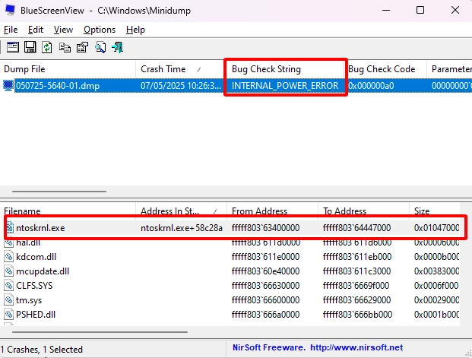This screenshot has height=358, width=472.
Task: Sort the lower pane by Filename header
Action: click(68, 211)
